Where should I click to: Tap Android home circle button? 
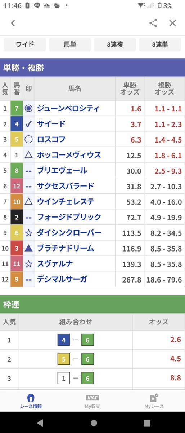[x=94, y=423]
